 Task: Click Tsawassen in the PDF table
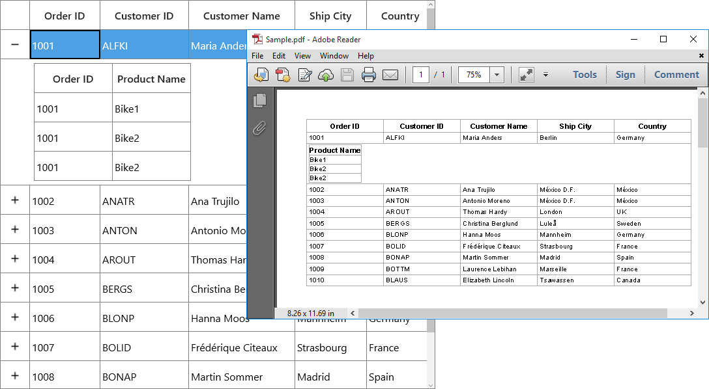557,280
